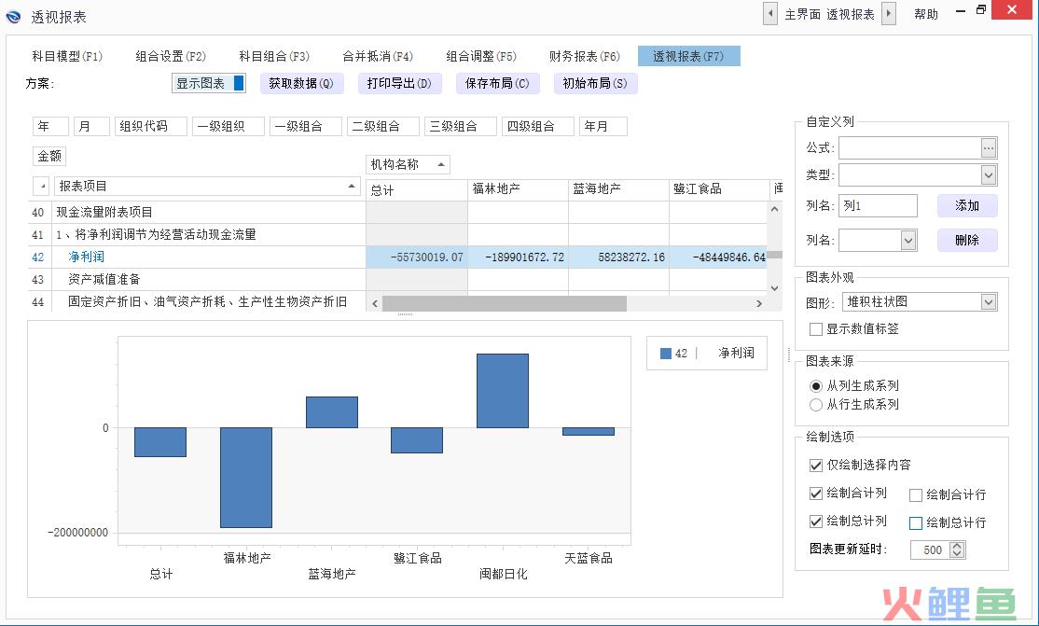Click the 一级组合 field chip
This screenshot has height=626, width=1039.
pos(306,126)
